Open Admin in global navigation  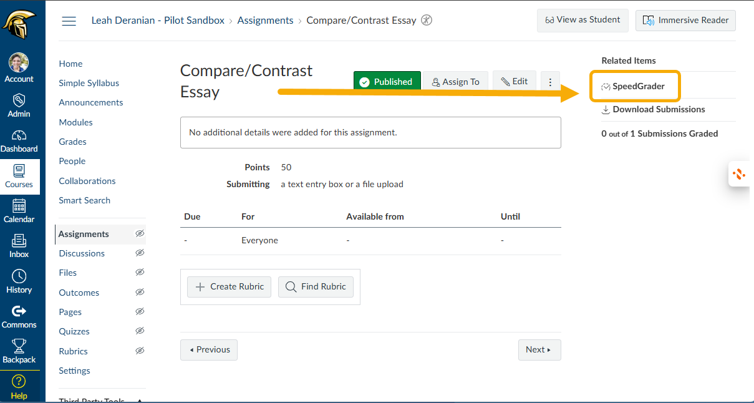[x=19, y=105]
